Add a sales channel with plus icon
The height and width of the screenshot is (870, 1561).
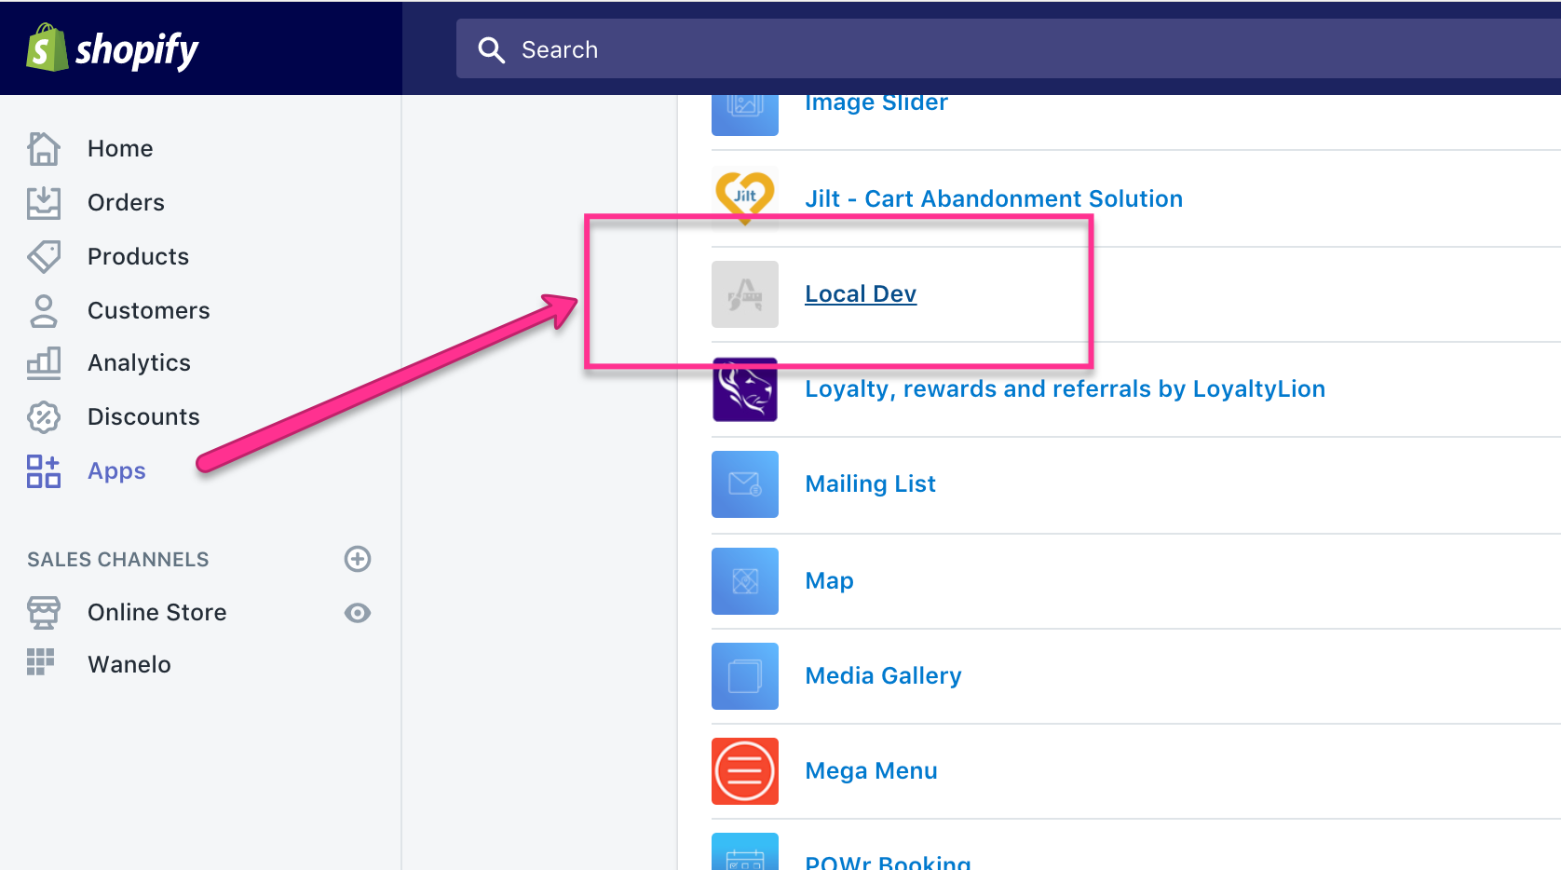(358, 559)
